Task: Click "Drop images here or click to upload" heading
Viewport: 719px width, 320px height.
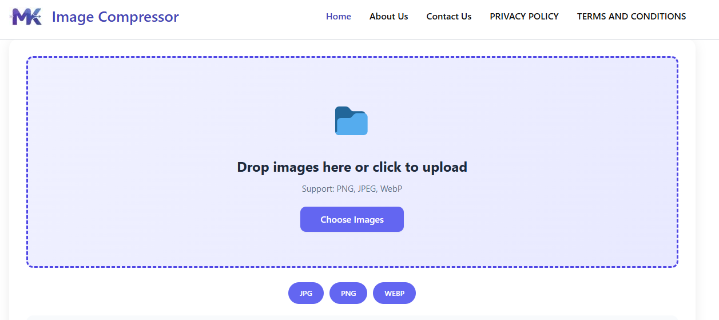Action: tap(352, 167)
